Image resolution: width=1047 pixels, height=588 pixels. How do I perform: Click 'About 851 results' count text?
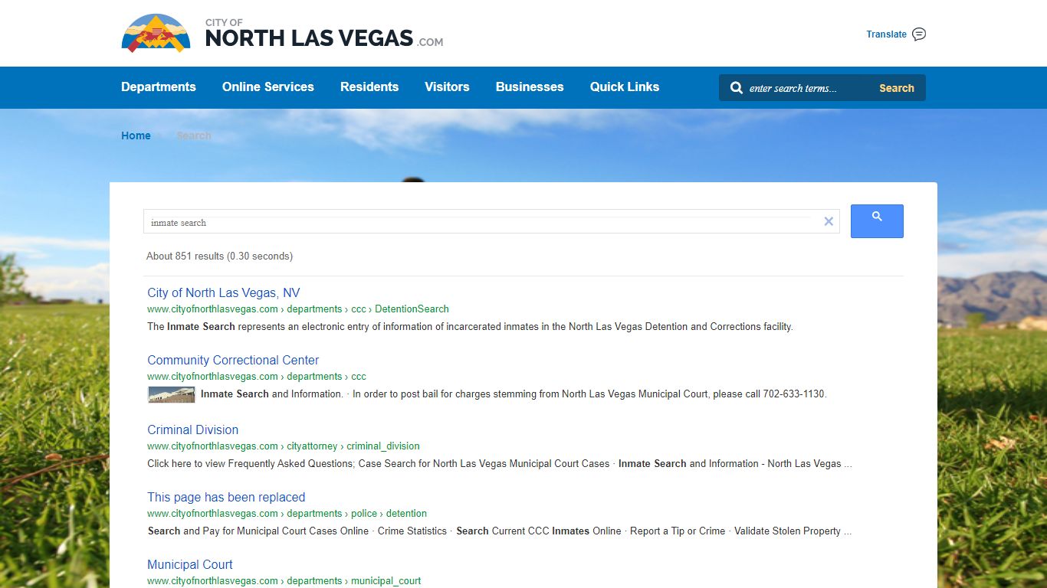tap(219, 256)
